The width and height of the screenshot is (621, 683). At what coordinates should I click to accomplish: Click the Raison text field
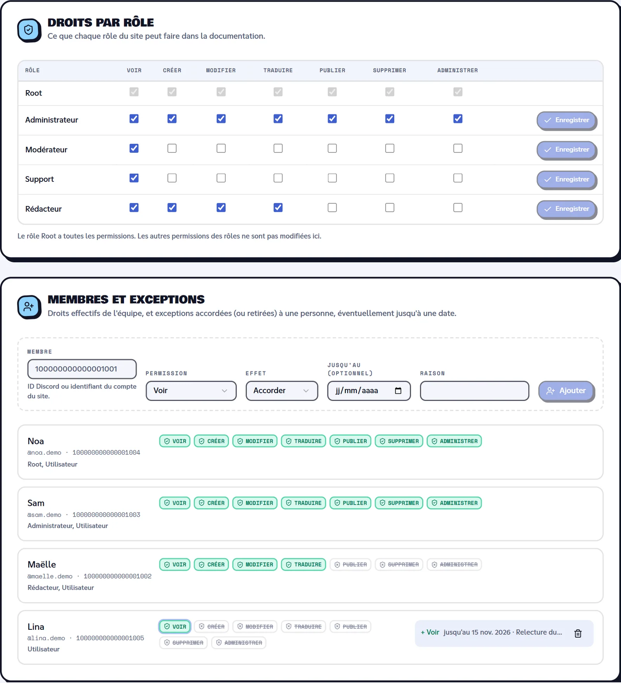(x=474, y=390)
